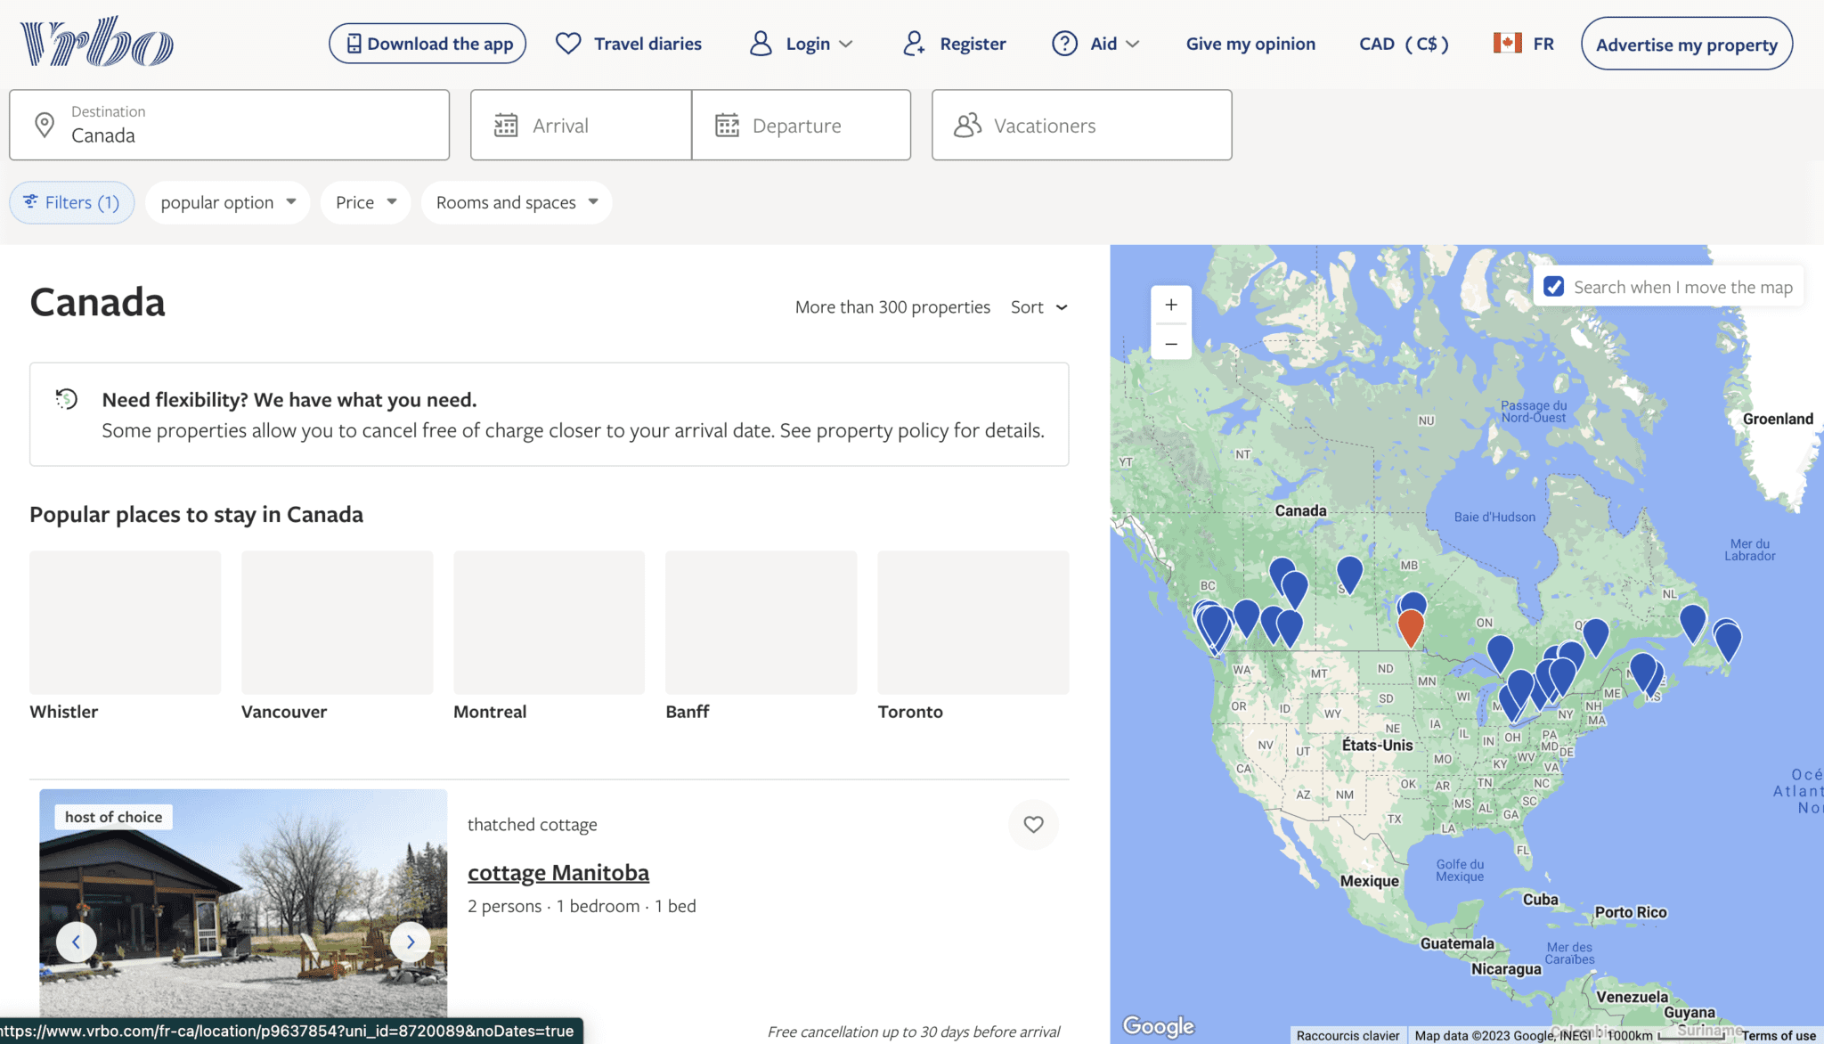Zoom in on the map

[1171, 305]
